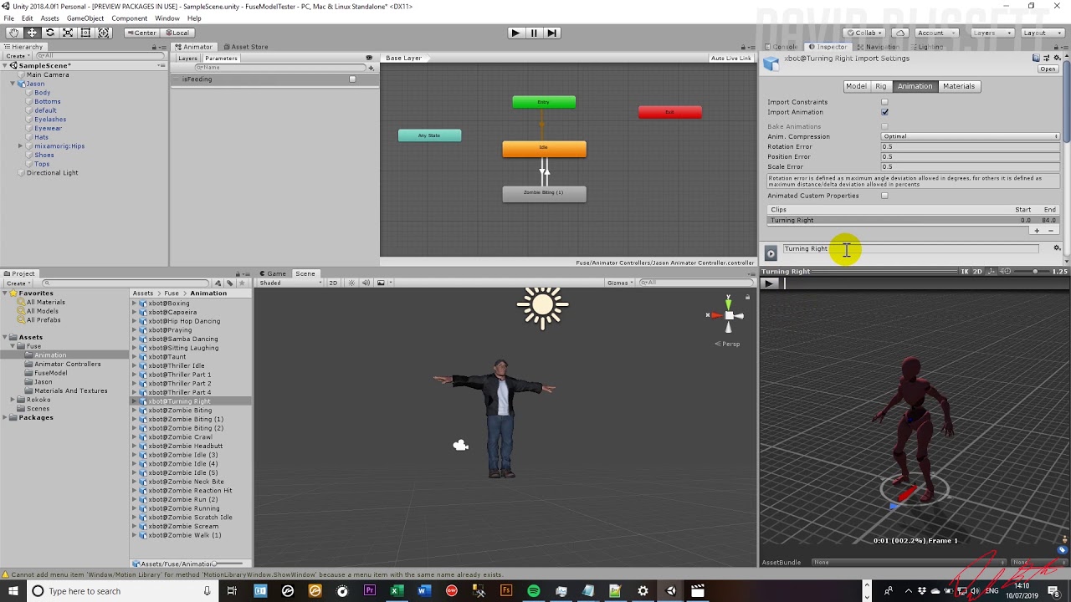This screenshot has height=602, width=1071.
Task: Open the Gizmos dropdown in Scene view
Action: [x=620, y=283]
